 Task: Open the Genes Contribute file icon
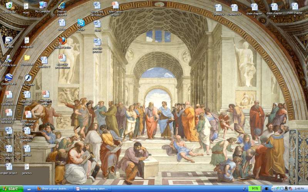9,98
